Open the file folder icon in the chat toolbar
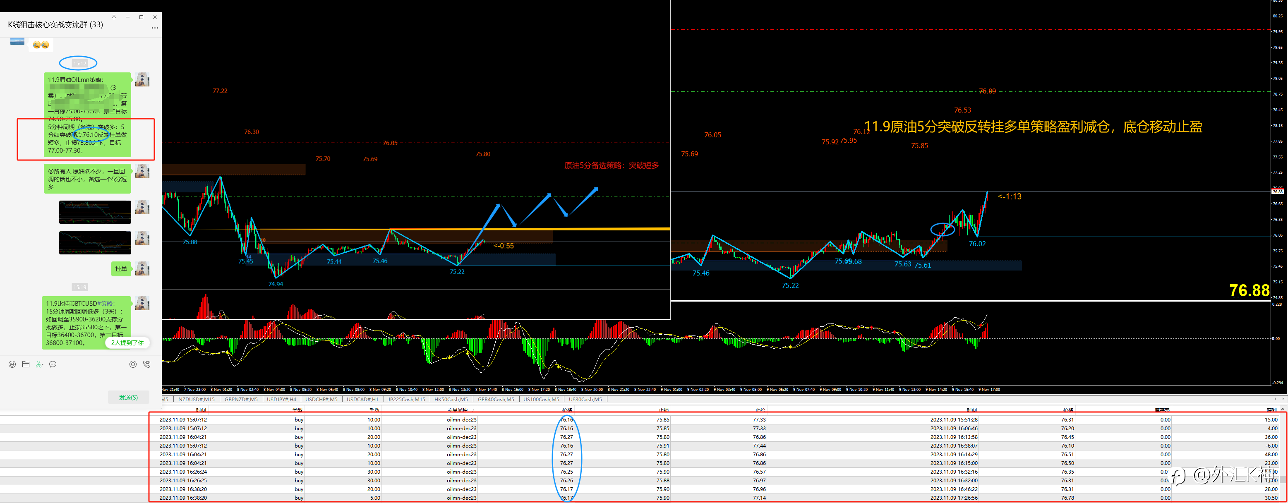The height and width of the screenshot is (503, 1288). point(26,364)
